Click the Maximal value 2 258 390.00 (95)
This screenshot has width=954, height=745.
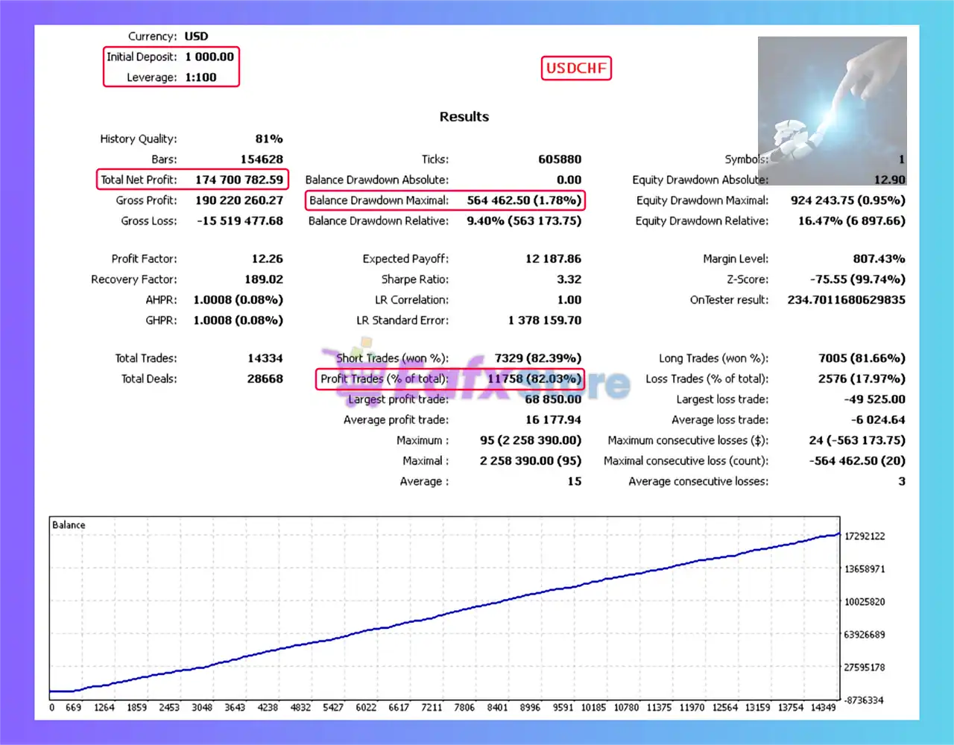point(531,460)
